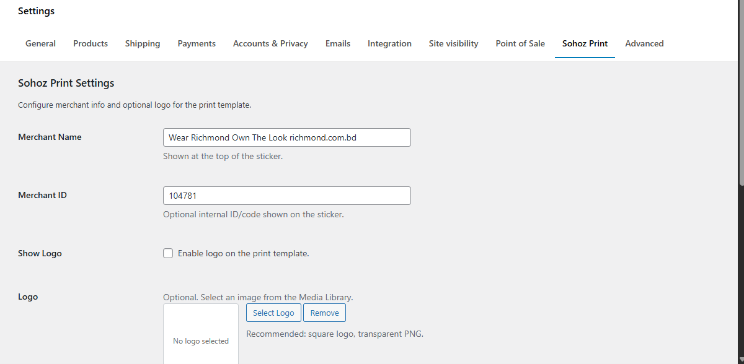Image resolution: width=744 pixels, height=364 pixels.
Task: Switch to the Shipping tab
Action: click(x=143, y=43)
